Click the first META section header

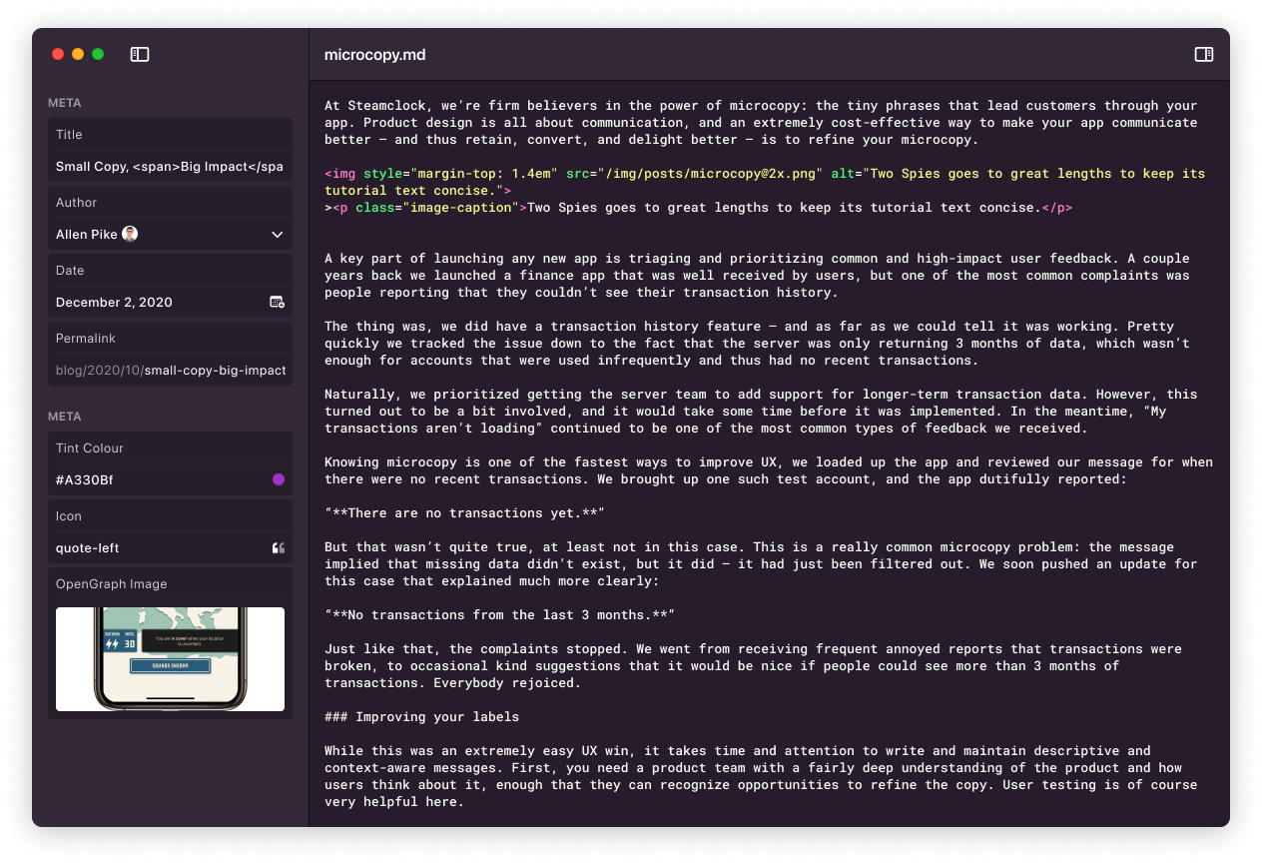click(65, 103)
